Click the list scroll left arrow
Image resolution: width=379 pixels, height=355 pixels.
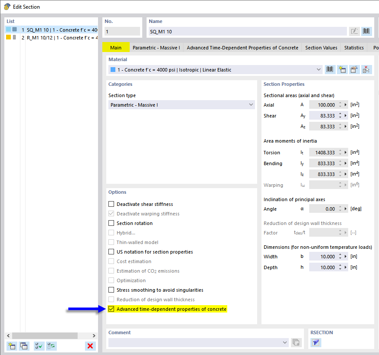[9, 335]
